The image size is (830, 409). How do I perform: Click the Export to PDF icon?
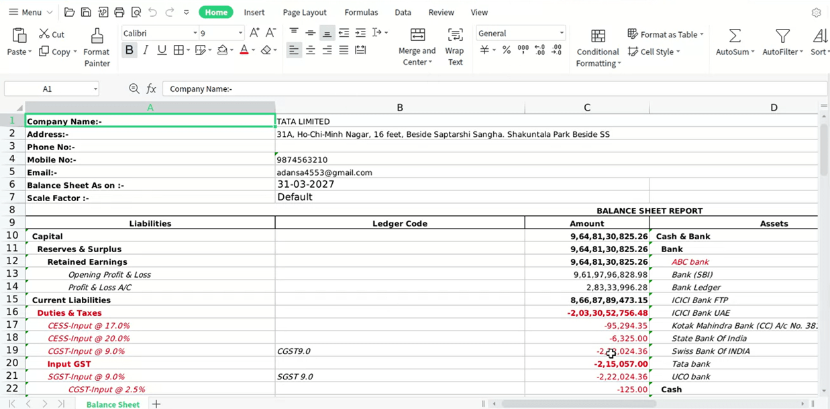click(x=103, y=12)
